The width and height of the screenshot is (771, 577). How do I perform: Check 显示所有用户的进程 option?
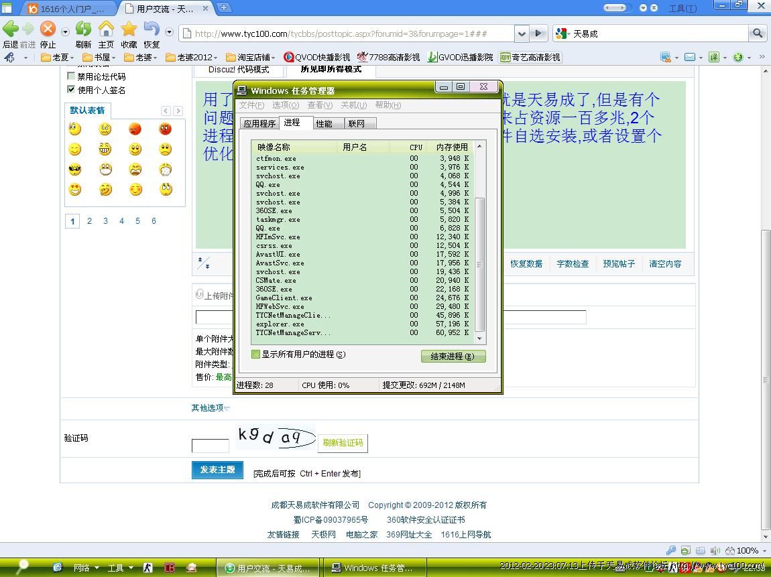pyautogui.click(x=255, y=355)
